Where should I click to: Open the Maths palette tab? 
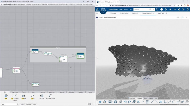coord(62,92)
